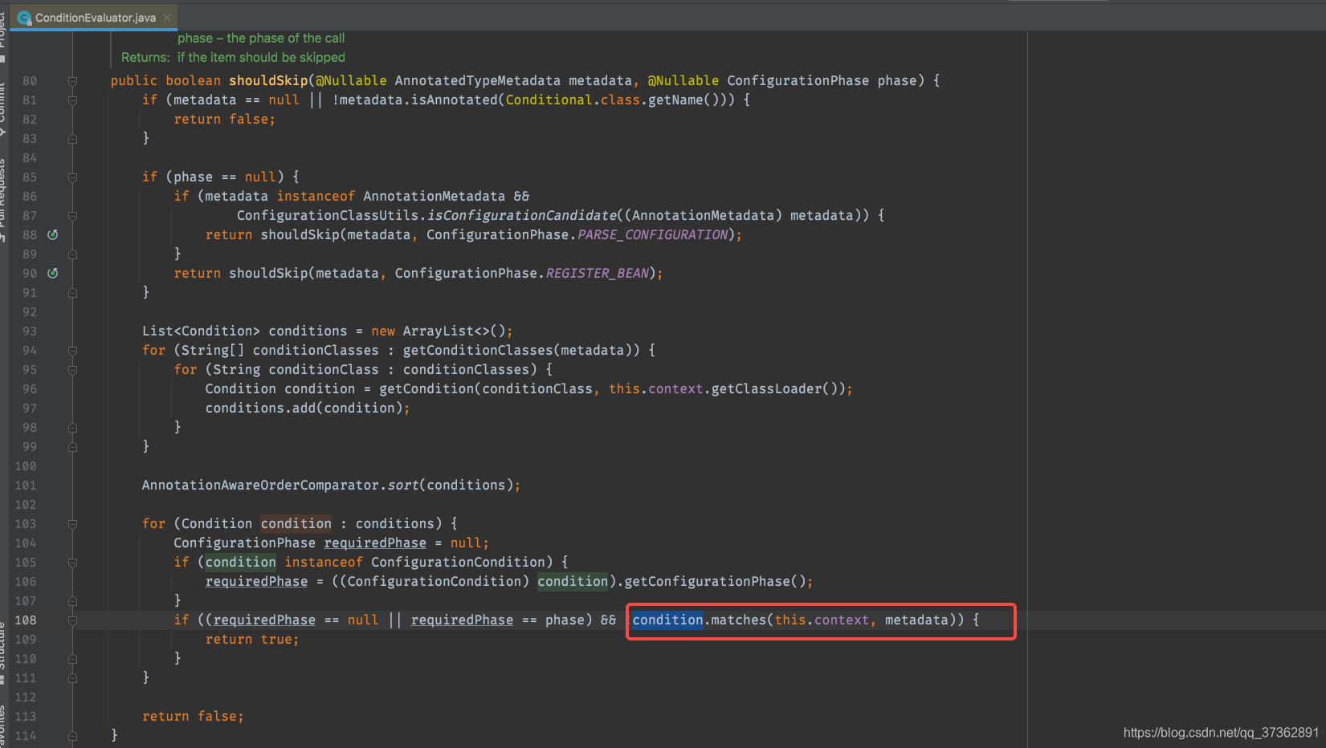This screenshot has height=748, width=1326.
Task: Click line number 93 in the gutter
Action: click(30, 331)
